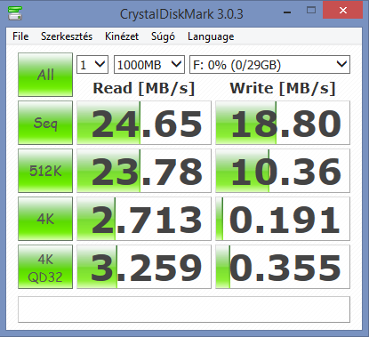
Task: Open the F: drive selection dropdown
Action: [269, 64]
